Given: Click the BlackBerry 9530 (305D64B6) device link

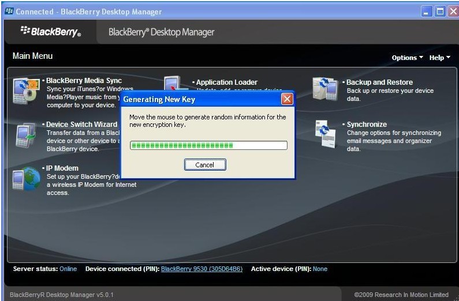Looking at the screenshot, I should coord(201,269).
